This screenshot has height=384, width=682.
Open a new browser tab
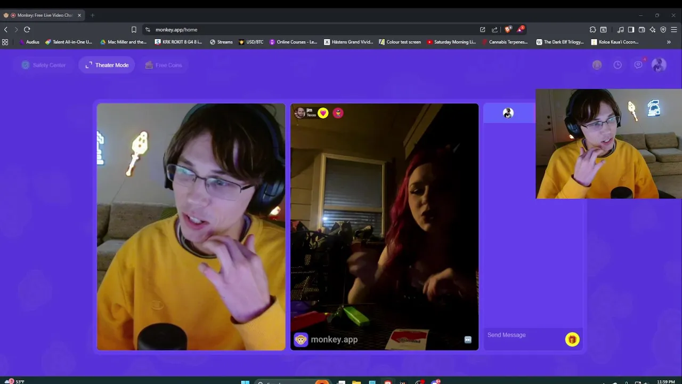(92, 15)
